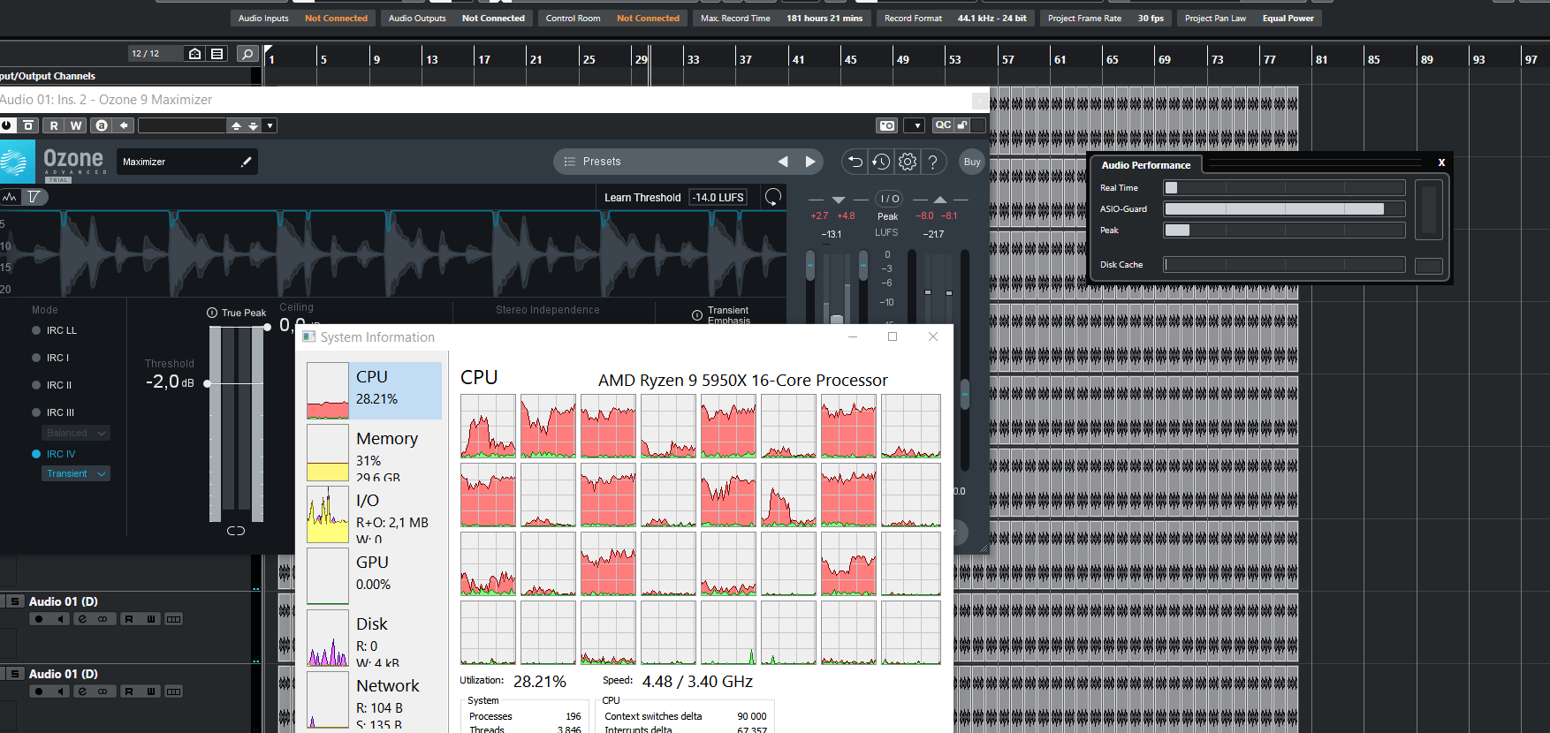
Task: Open Ozone undo history clock icon
Action: click(881, 162)
